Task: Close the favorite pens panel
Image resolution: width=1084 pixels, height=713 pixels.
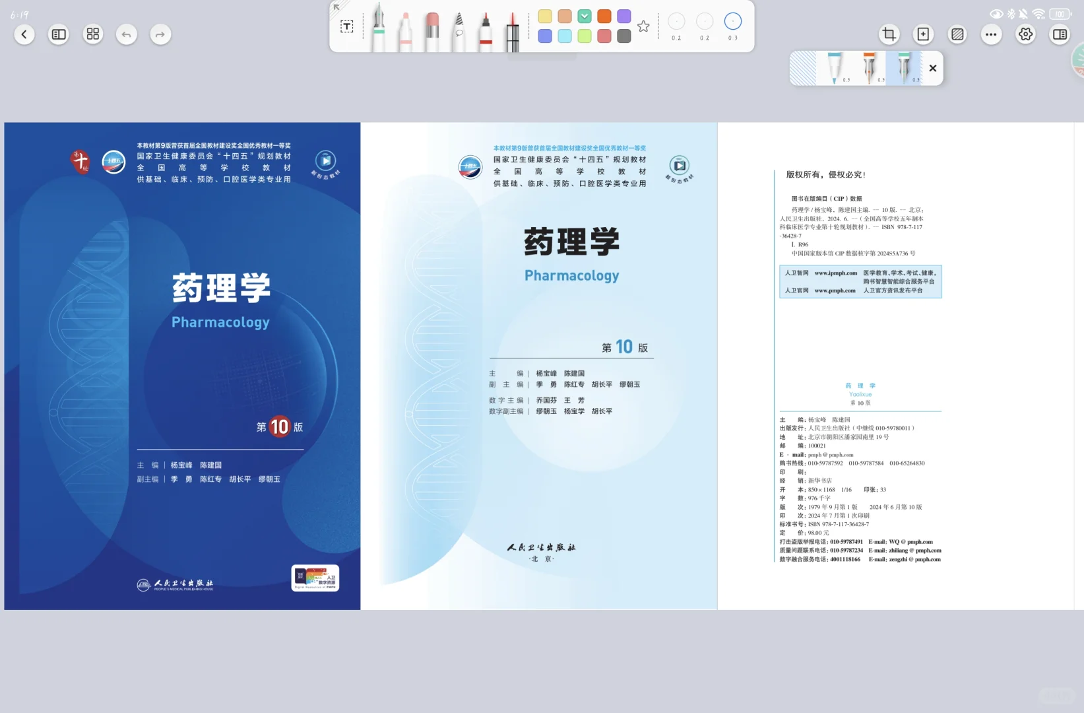Action: click(x=933, y=68)
